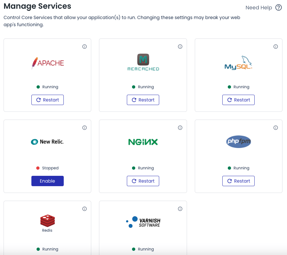The width and height of the screenshot is (287, 255).
Task: Click the info icon on the Apache card
Action: [84, 47]
